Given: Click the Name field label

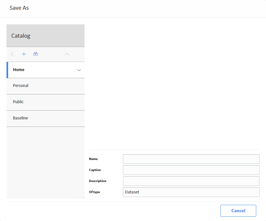Looking at the screenshot, I should click(x=93, y=159).
